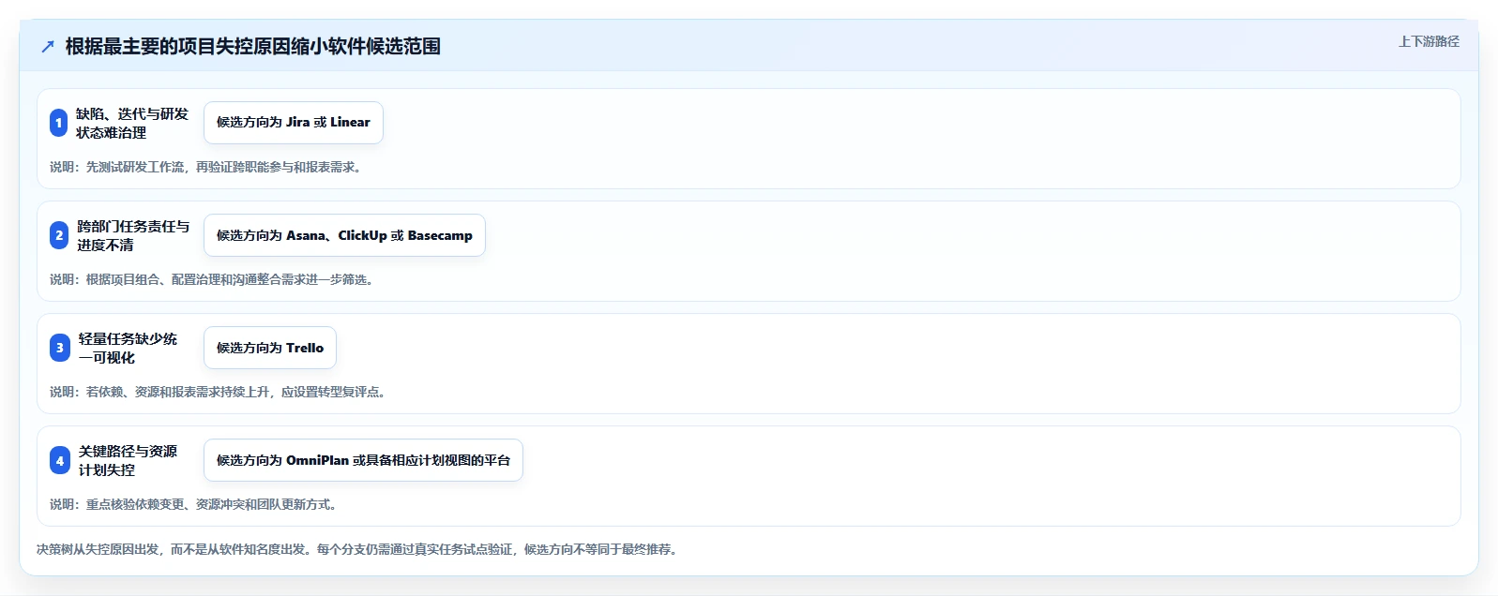Click the number 4 step badge
This screenshot has height=596, width=1498.
[x=60, y=460]
